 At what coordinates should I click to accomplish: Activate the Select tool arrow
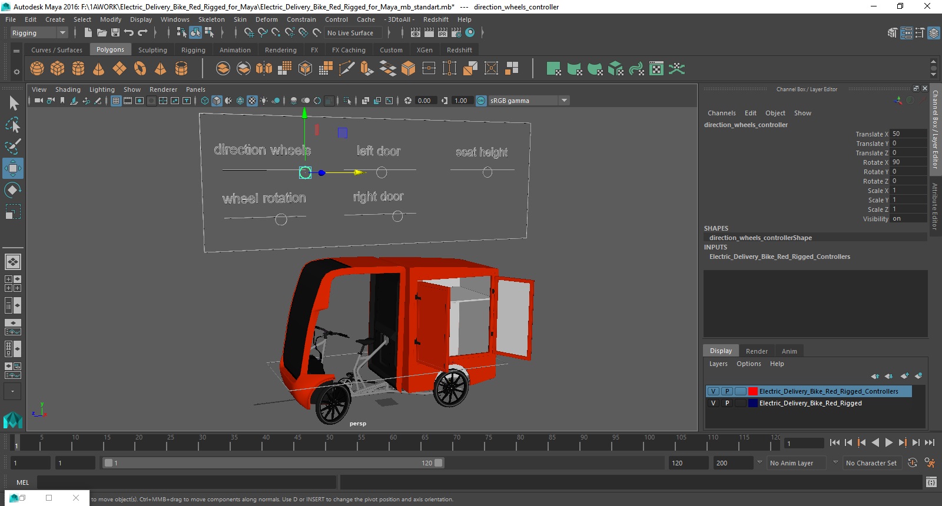pyautogui.click(x=13, y=103)
